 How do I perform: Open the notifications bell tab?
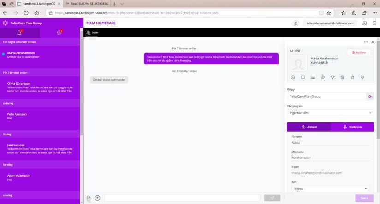click(20, 33)
